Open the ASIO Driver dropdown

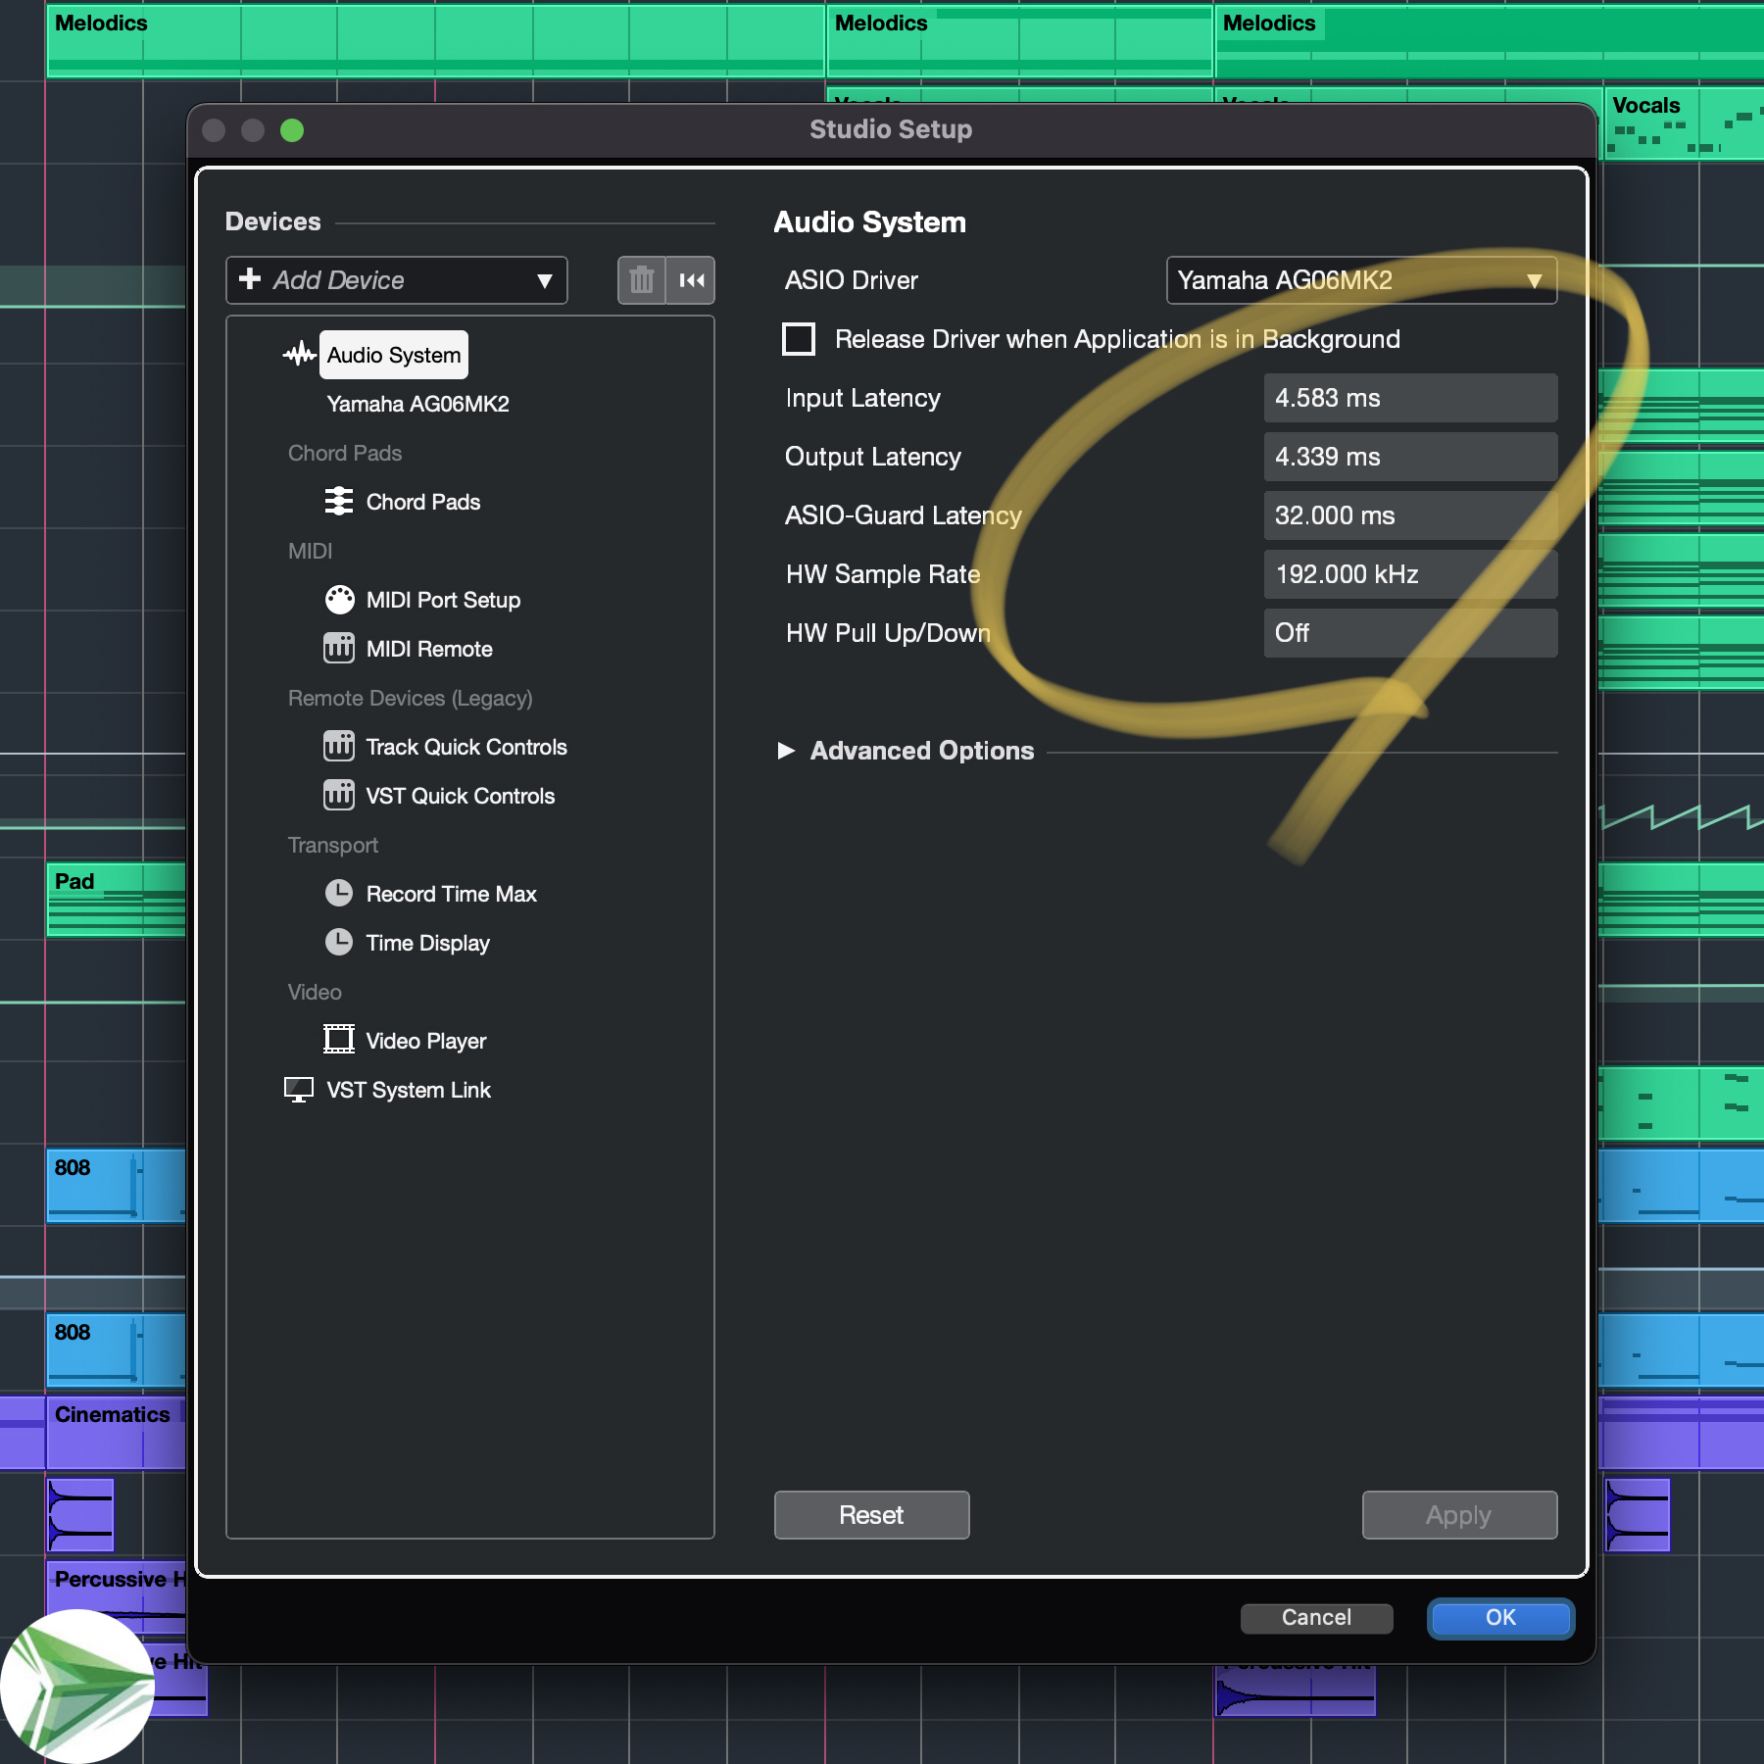point(1360,280)
